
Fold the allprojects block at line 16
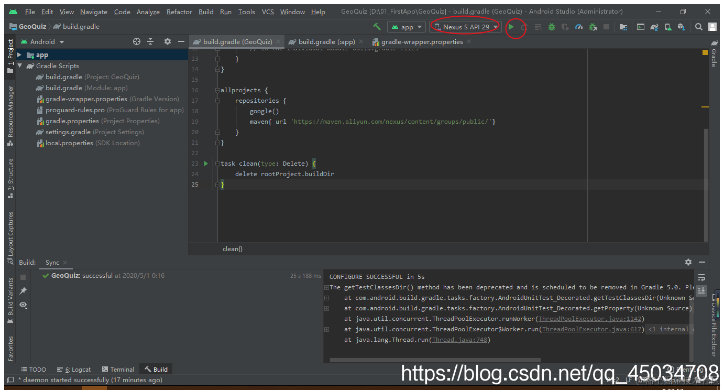tap(217, 90)
